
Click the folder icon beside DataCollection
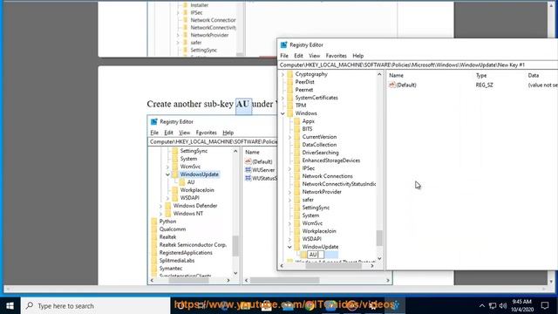point(297,145)
